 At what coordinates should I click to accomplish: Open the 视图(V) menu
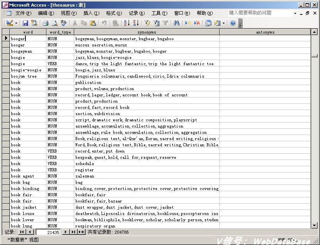(69, 13)
